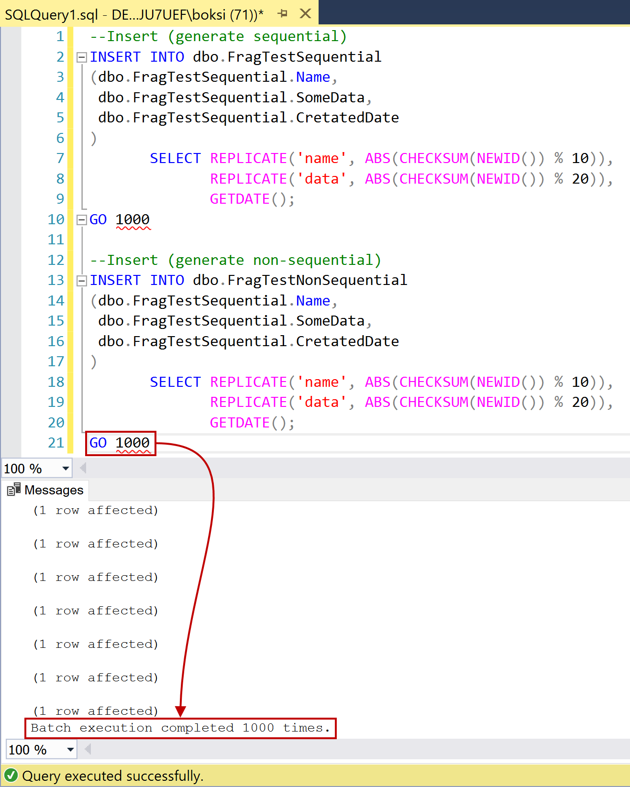Collapse the INSERT INTO block on line 13
Viewport: 630px width, 787px height.
[x=82, y=281]
